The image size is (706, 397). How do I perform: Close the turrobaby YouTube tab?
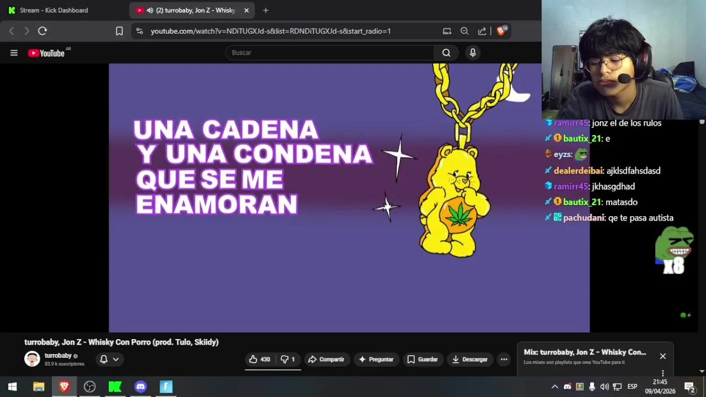pos(247,10)
